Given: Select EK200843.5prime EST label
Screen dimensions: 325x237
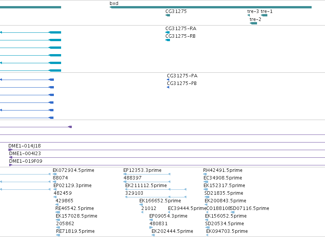Looking at the screenshot, I should click(225, 201).
